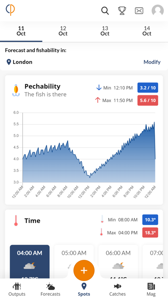Open the envelope messages icon
Viewport: 168px width, 299px height.
[x=139, y=11]
